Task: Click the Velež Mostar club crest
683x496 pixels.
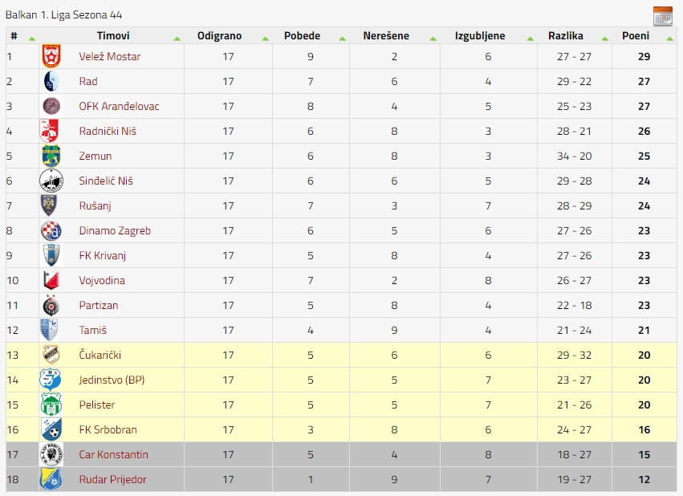Action: tap(51, 56)
